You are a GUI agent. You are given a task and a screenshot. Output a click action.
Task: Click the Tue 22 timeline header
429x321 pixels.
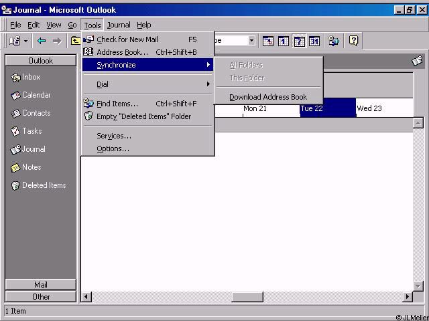[x=328, y=108]
